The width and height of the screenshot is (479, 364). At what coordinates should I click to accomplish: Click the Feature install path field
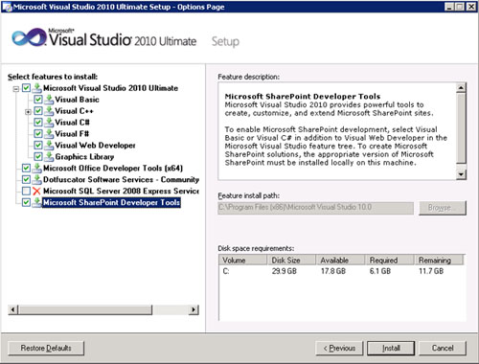click(316, 208)
